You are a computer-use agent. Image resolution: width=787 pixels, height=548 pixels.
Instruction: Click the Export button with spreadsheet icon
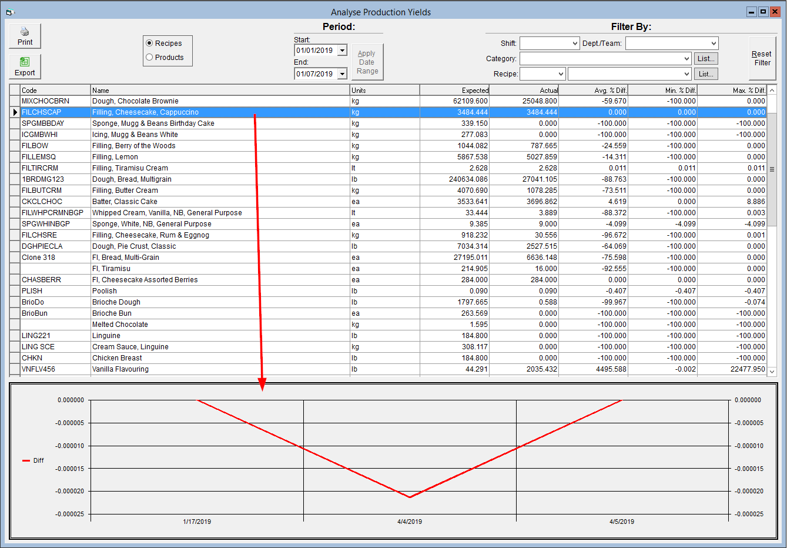(25, 66)
